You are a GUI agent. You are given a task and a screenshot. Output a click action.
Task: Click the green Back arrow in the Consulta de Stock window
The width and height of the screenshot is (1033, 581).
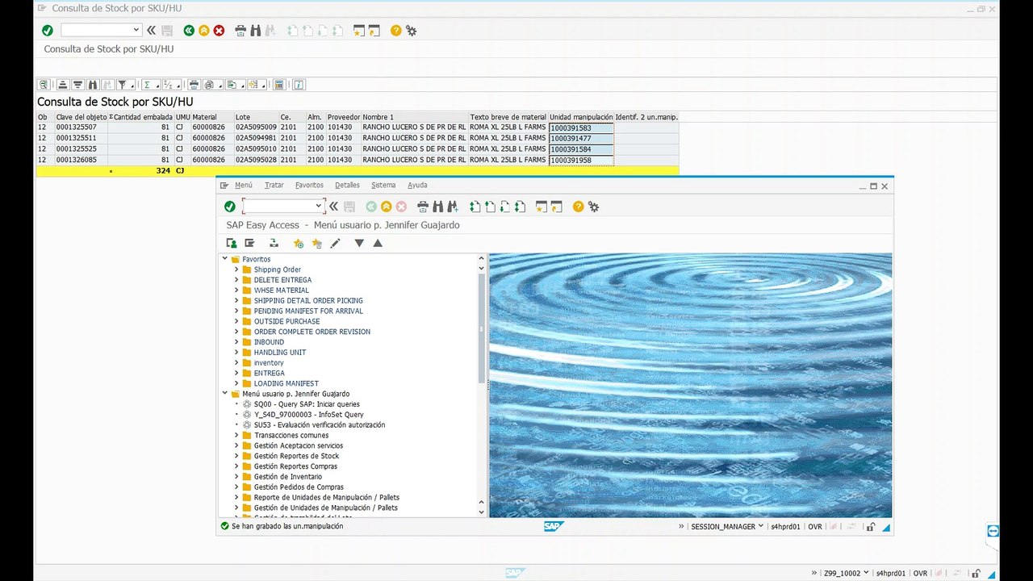click(189, 31)
